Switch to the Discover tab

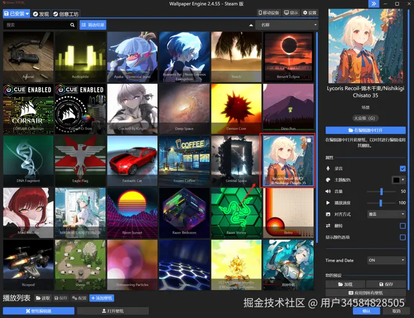point(41,14)
